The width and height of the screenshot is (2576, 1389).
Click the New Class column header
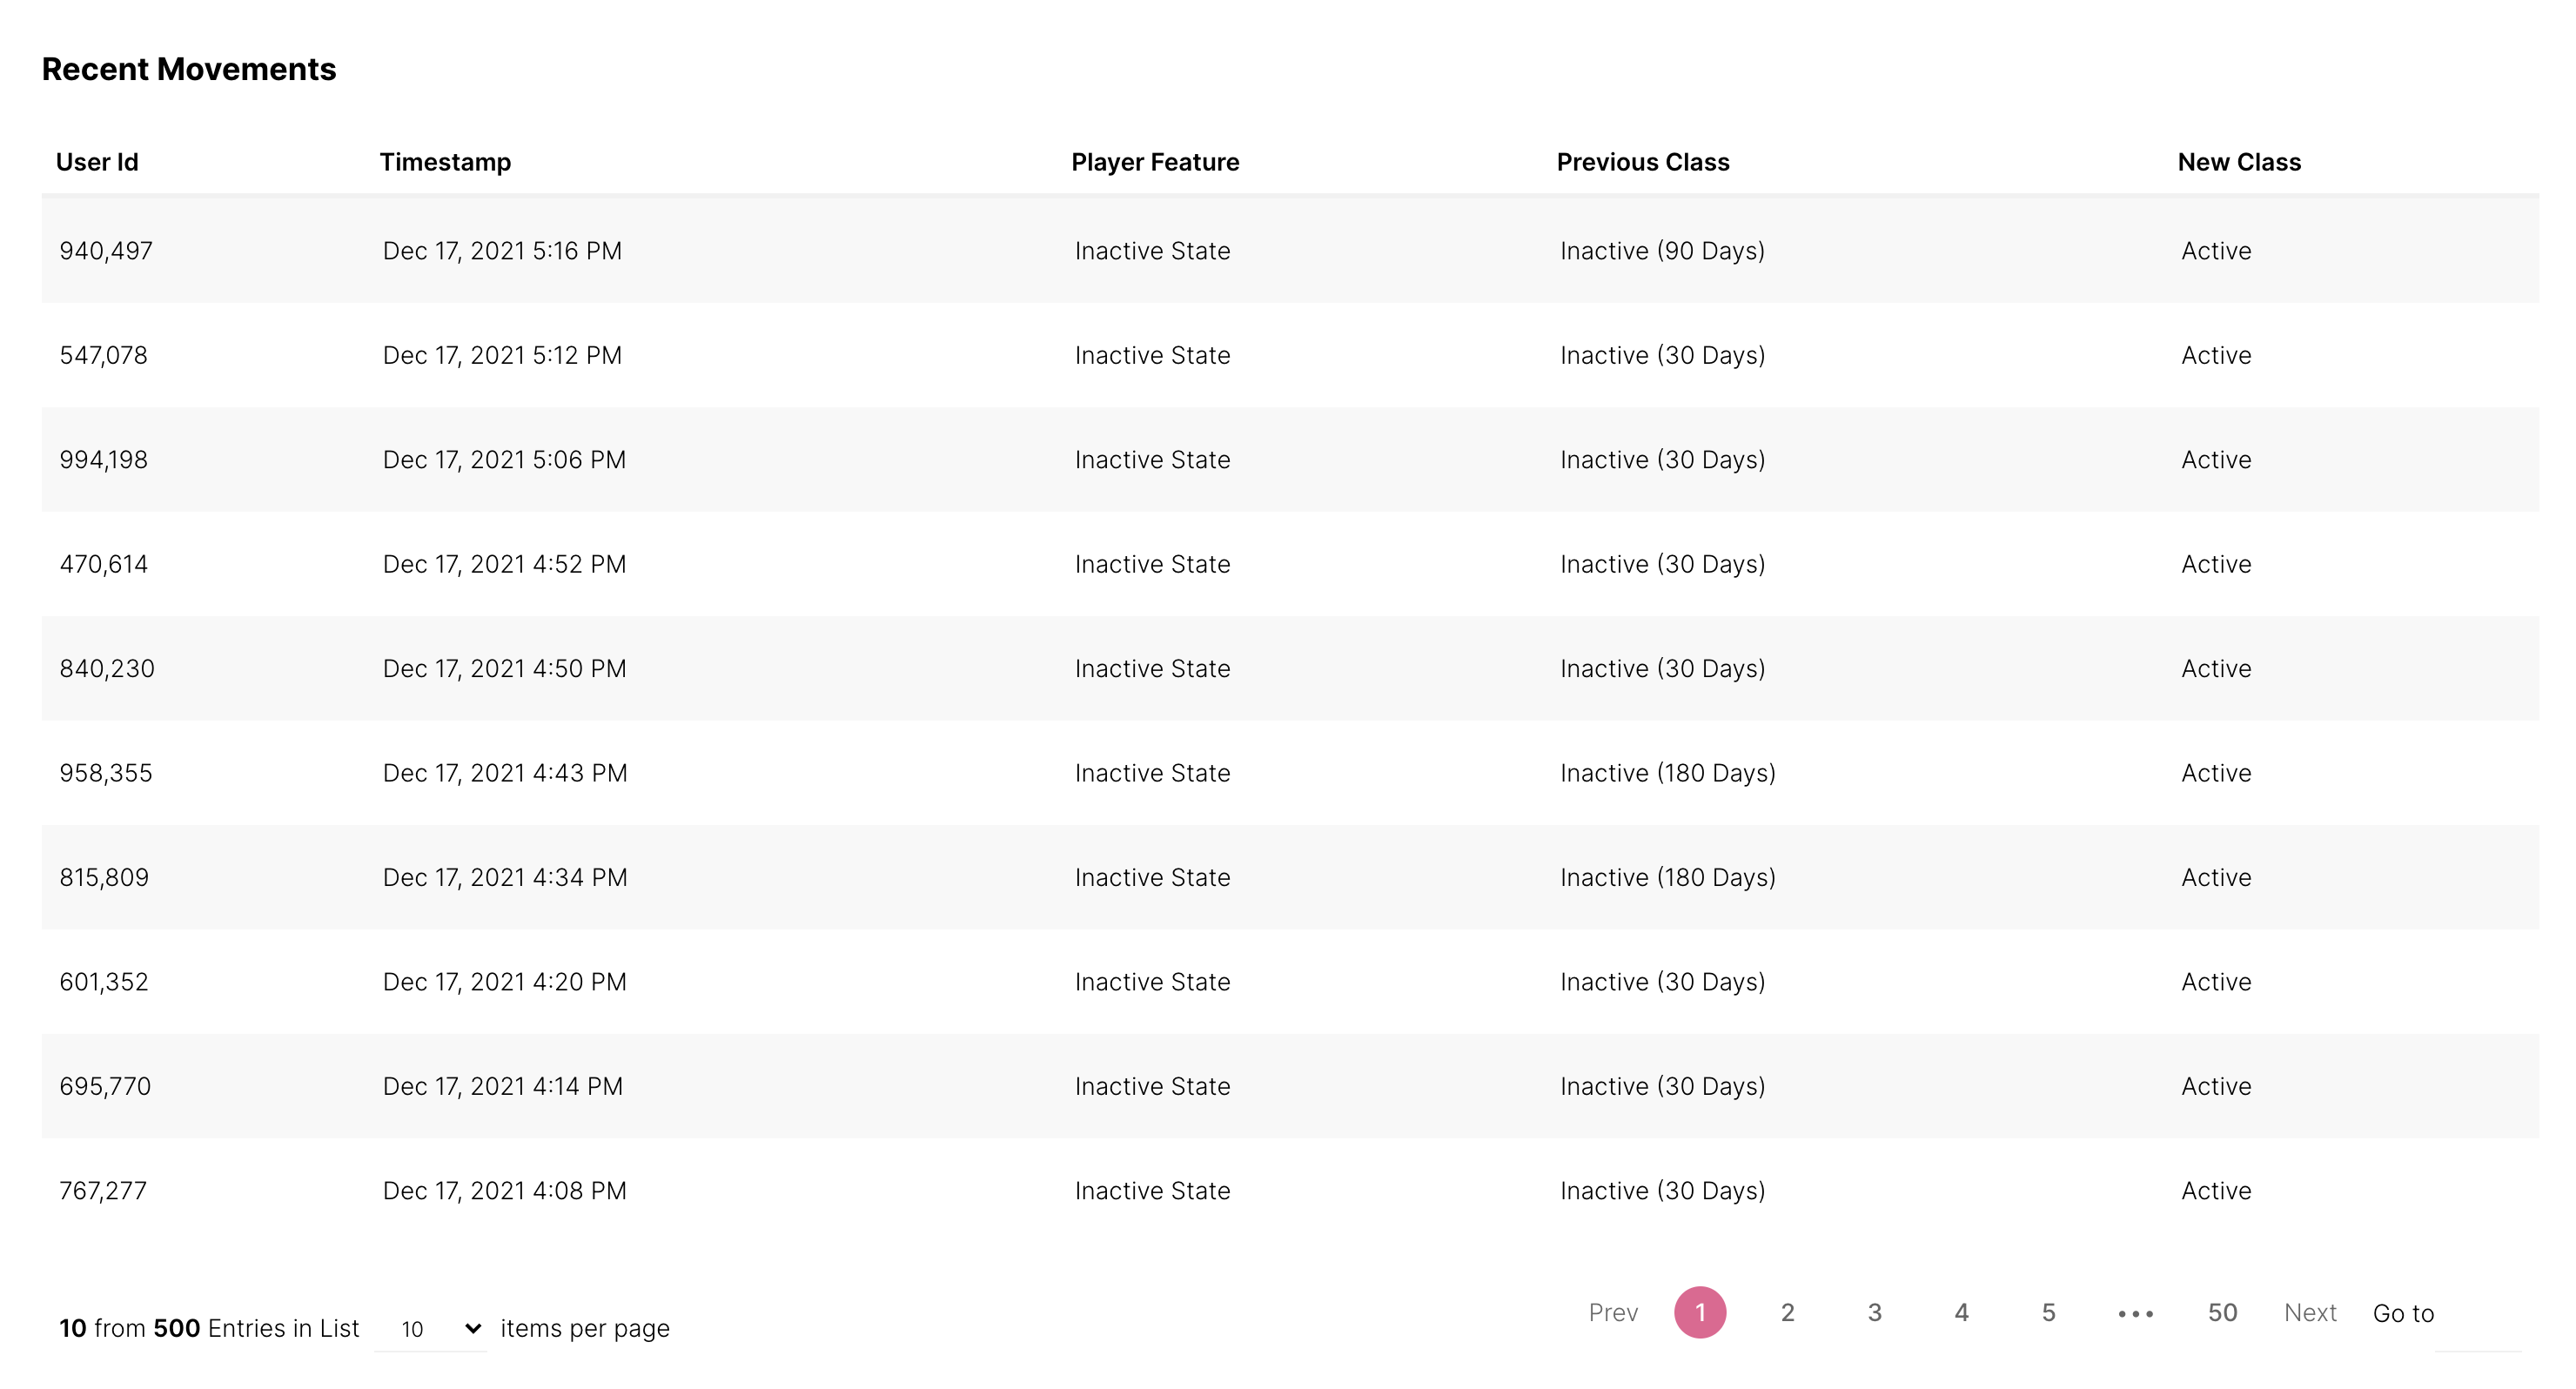(x=2239, y=162)
